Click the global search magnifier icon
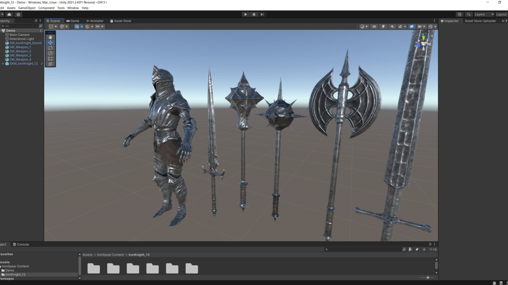Viewport: 508px width, 285px height. pyautogui.click(x=469, y=14)
